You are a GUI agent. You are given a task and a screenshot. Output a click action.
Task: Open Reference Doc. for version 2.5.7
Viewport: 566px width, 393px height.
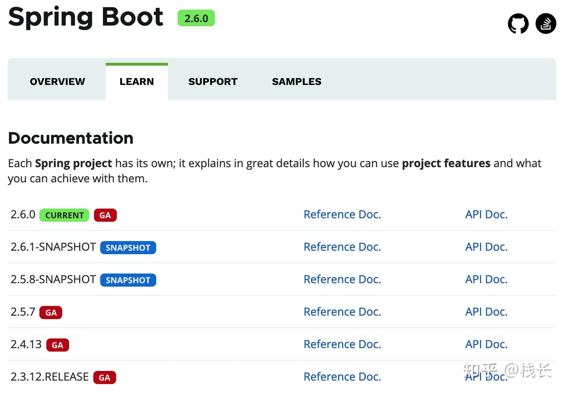pos(342,312)
